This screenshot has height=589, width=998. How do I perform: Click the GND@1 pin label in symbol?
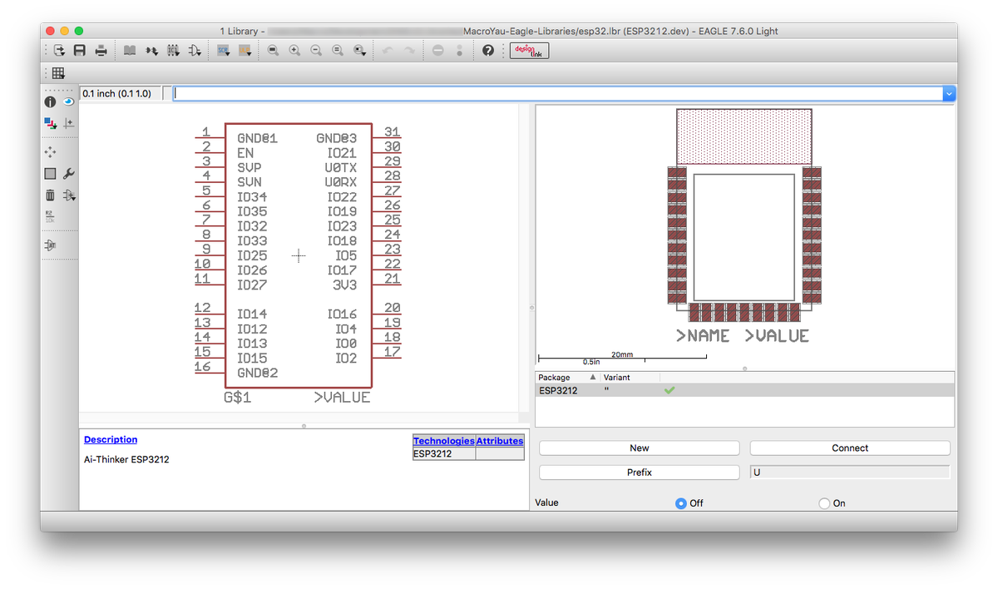coord(257,138)
